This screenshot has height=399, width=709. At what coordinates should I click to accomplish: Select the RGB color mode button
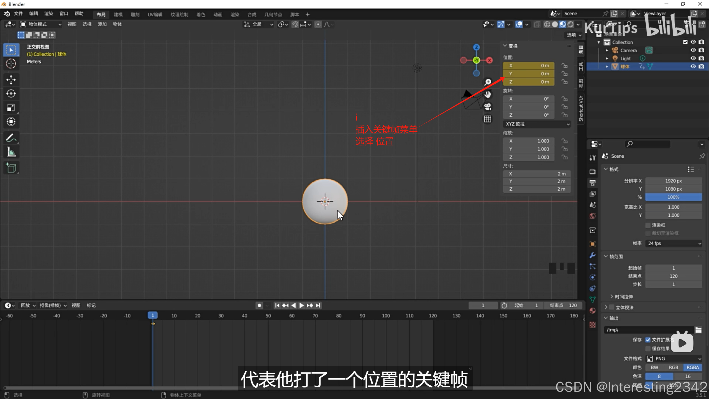[x=673, y=367]
